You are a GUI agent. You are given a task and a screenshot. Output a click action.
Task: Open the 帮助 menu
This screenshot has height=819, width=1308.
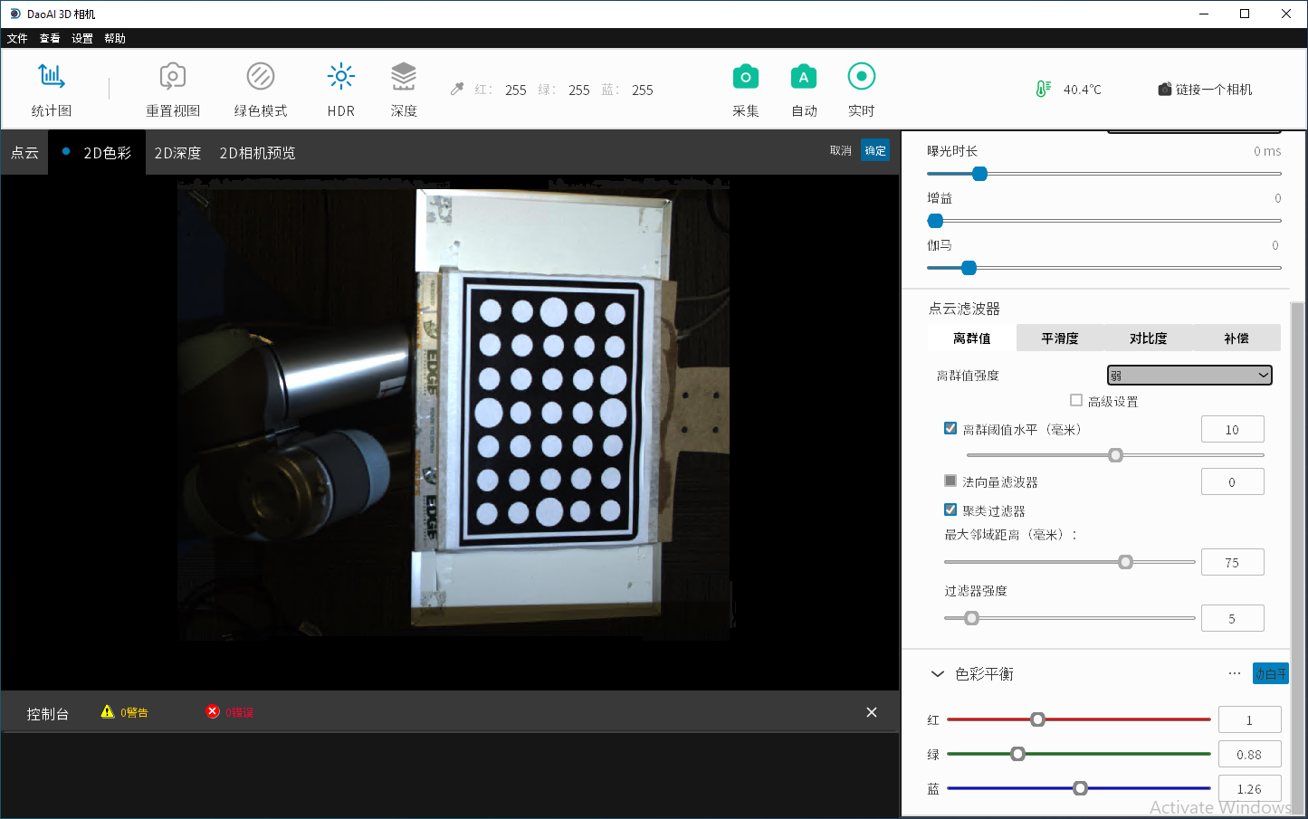tap(115, 38)
